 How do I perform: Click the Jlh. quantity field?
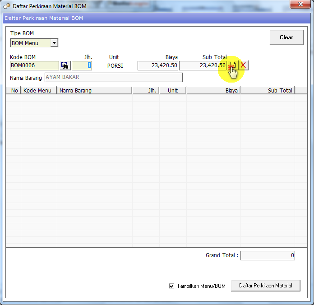tap(82, 65)
